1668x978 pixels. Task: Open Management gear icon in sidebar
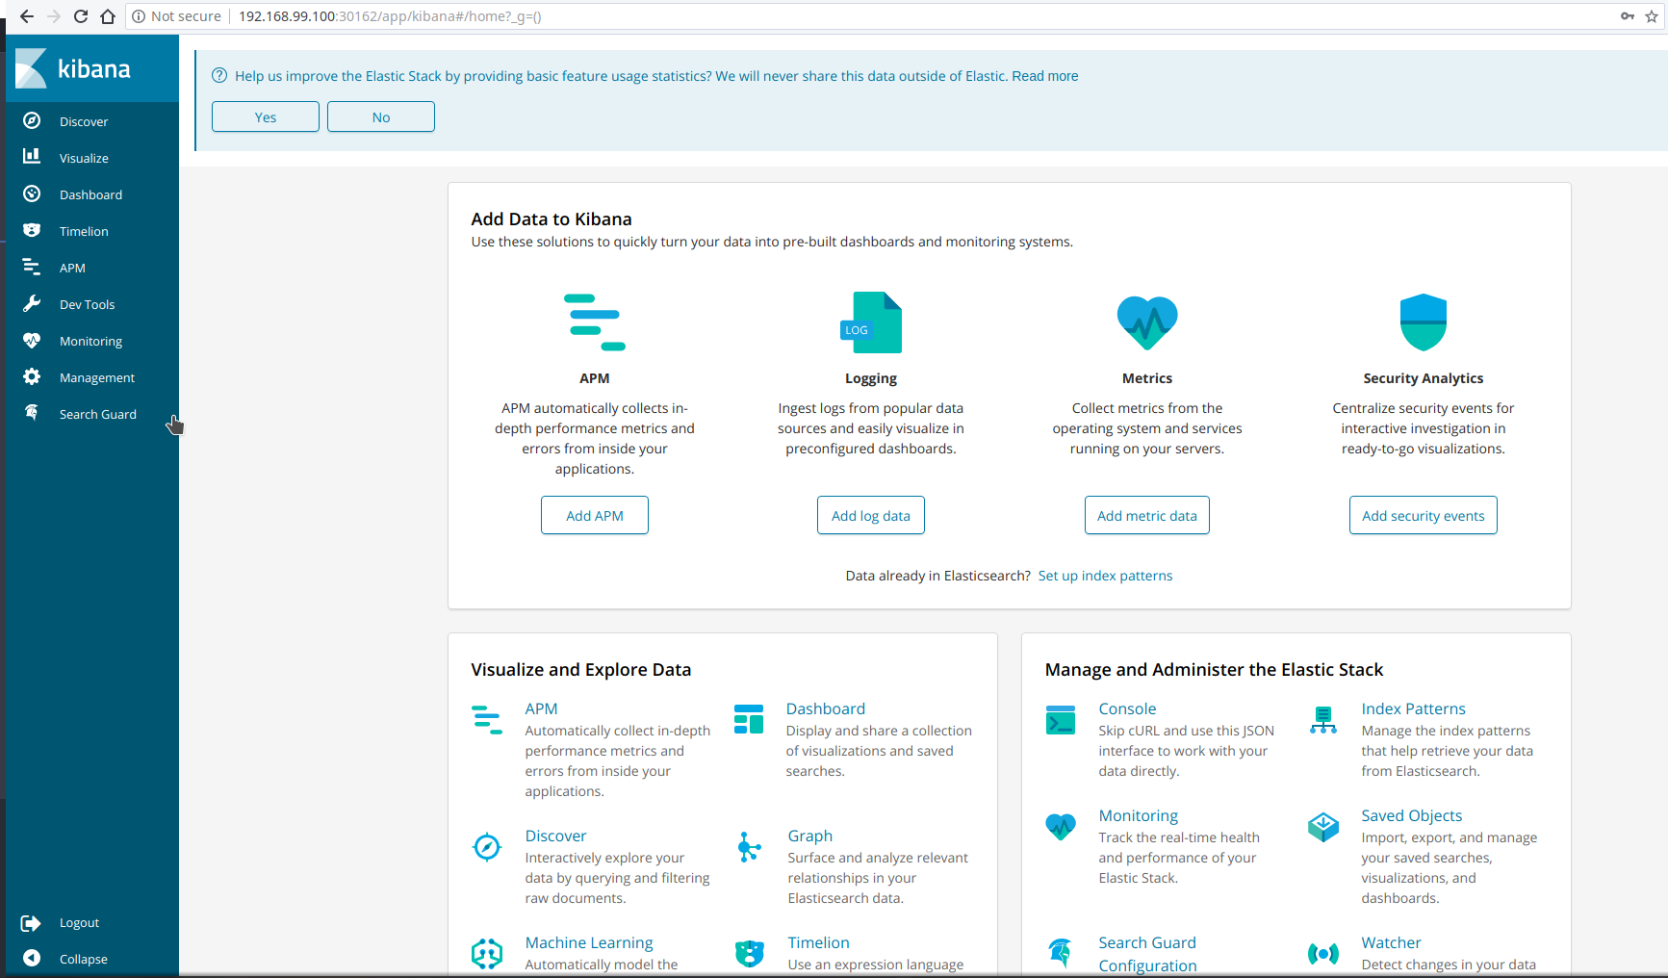pos(32,377)
